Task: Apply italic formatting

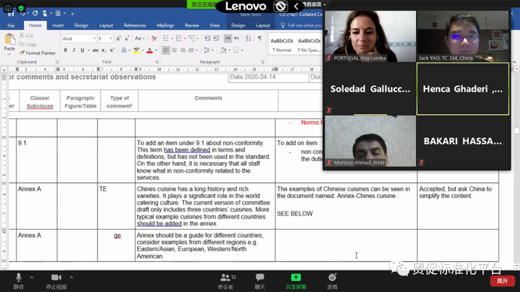Action: pos(74,50)
